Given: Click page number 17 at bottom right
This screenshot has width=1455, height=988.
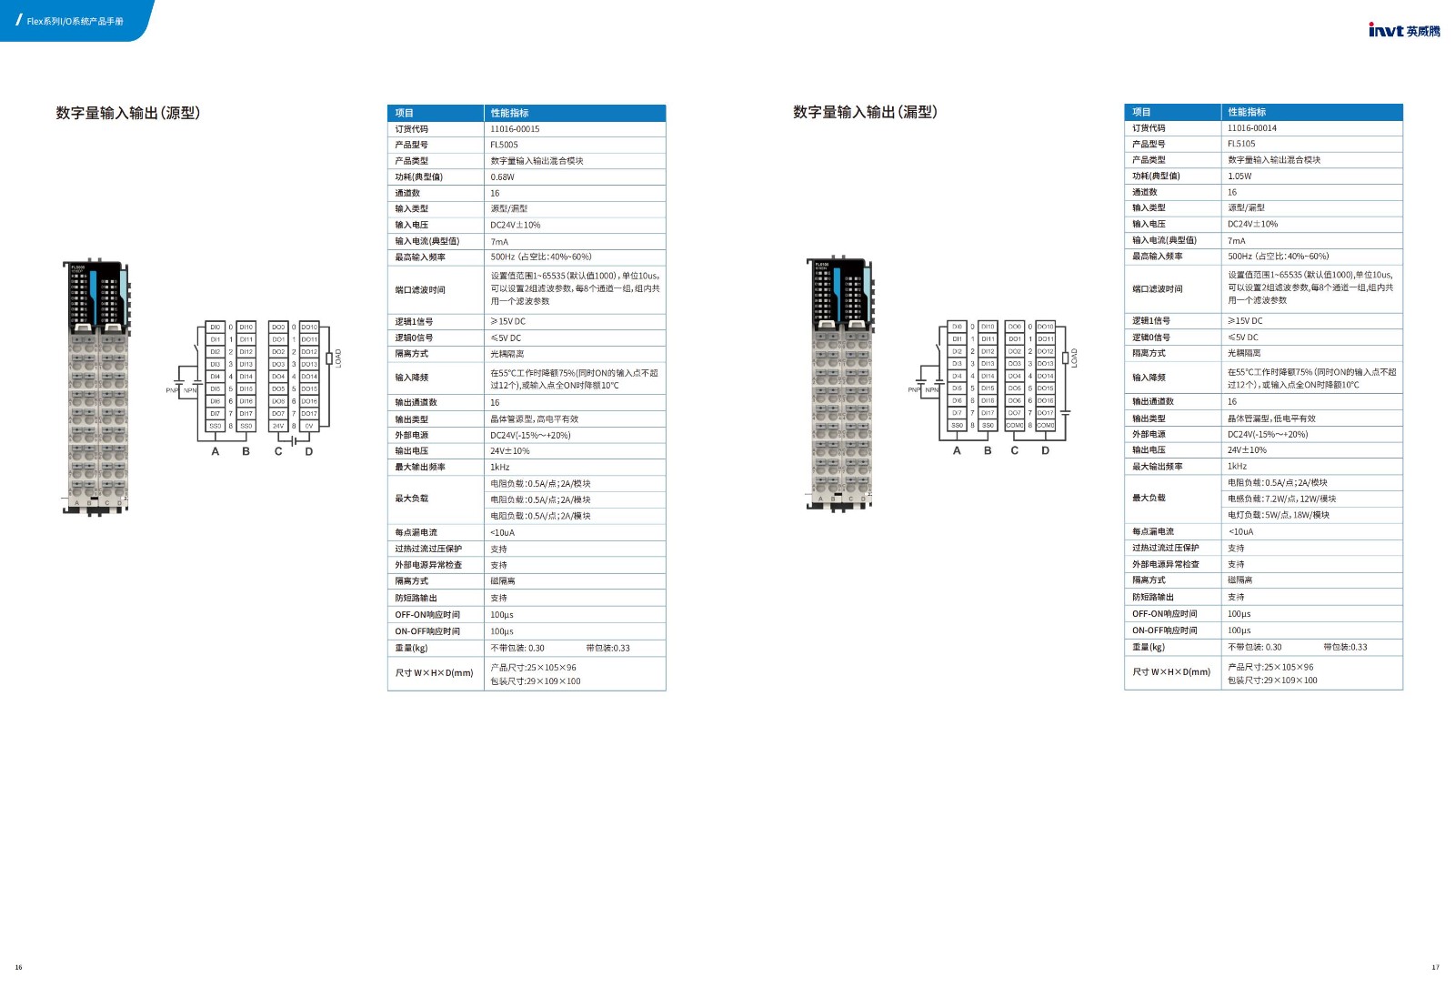Looking at the screenshot, I should pyautogui.click(x=1435, y=967).
